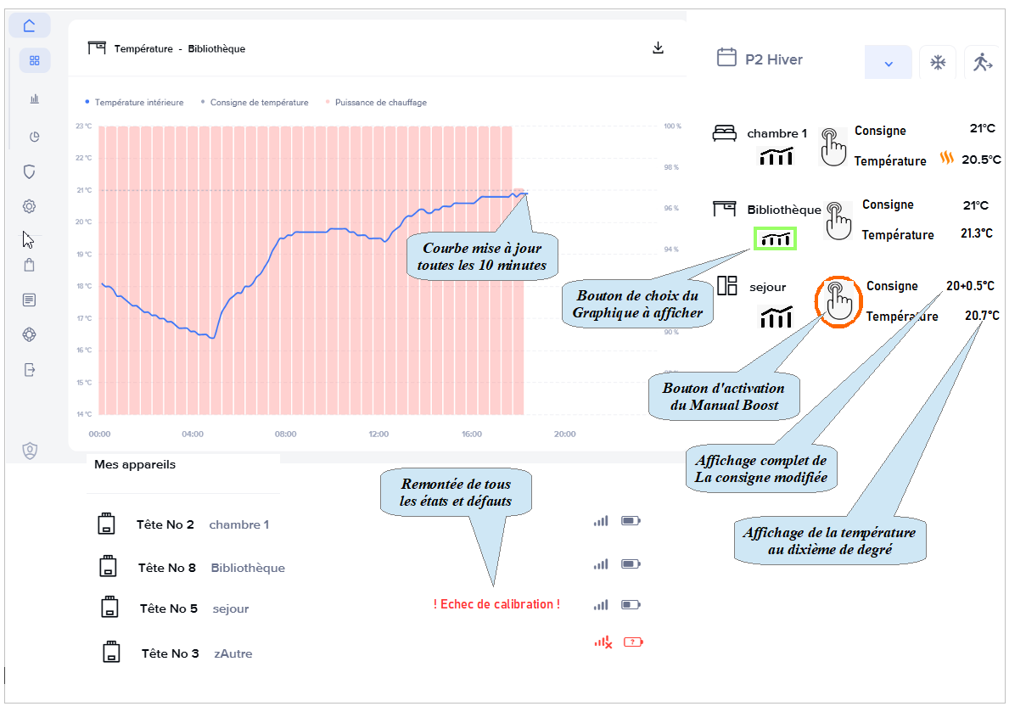Click the home icon in sidebar
The image size is (1026, 712).
tap(30, 25)
